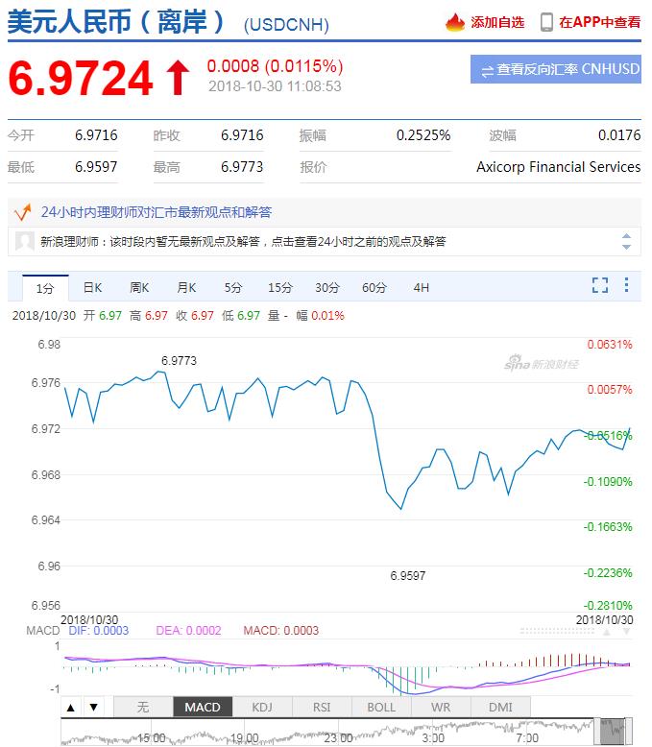Switch indicator to BOLL
The image size is (652, 747).
pyautogui.click(x=381, y=708)
